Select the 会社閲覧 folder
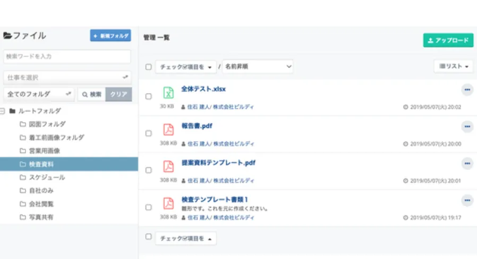This screenshot has width=477, height=259. pos(41,204)
